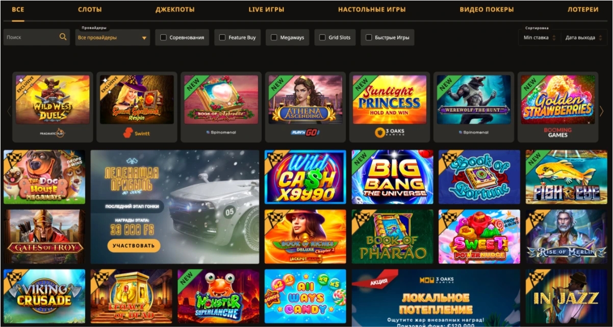This screenshot has width=613, height=327.
Task: Click the search magnifier icon
Action: click(63, 37)
